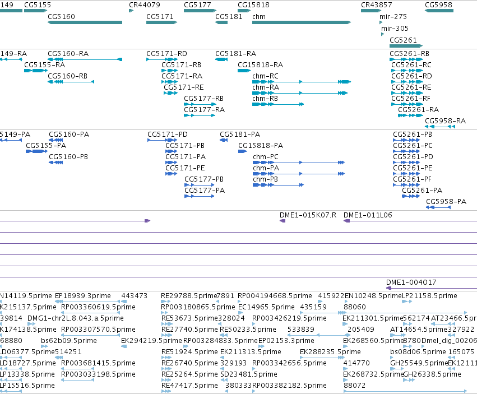Screen dimensions: 477x394
Task: Open the CG15818 gene label
Action: 253,5
